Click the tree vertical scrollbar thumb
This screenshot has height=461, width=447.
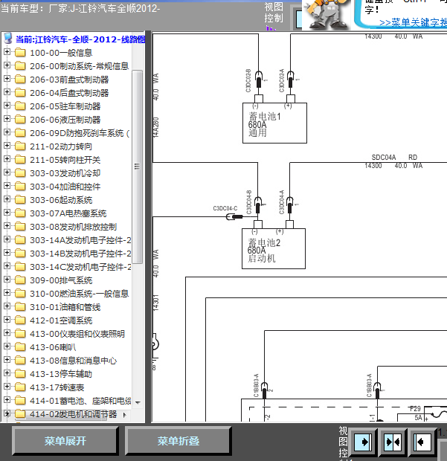[x=137, y=167]
